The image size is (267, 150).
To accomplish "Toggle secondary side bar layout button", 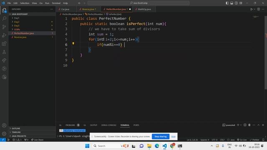I will pos(237,3).
